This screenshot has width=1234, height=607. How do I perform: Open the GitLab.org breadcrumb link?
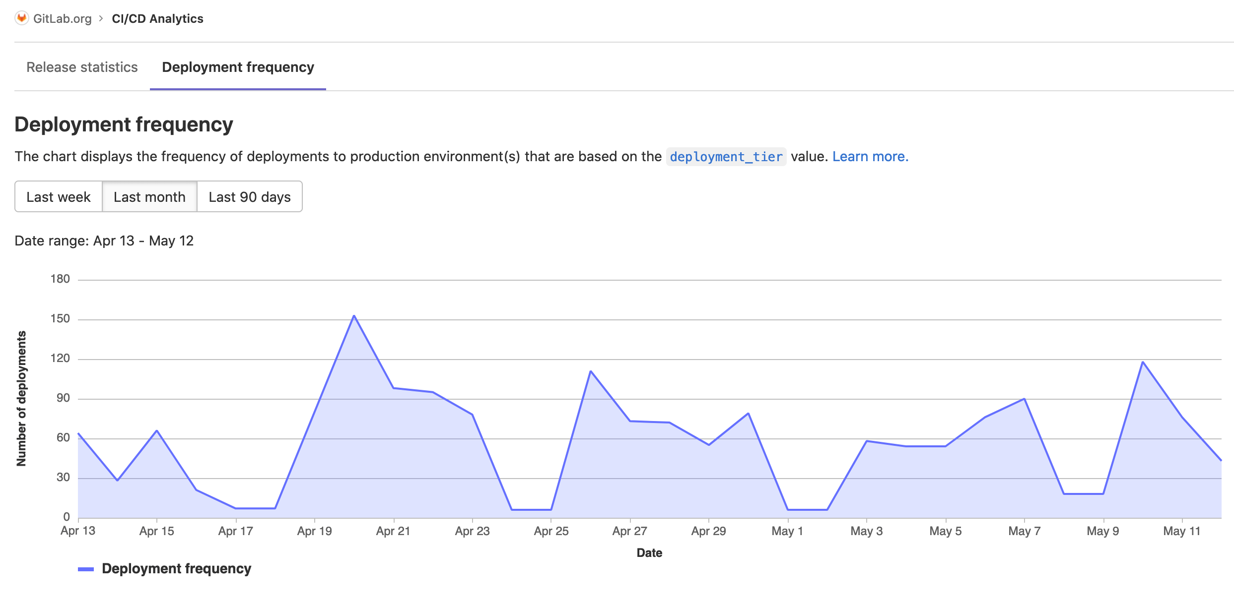pos(62,18)
